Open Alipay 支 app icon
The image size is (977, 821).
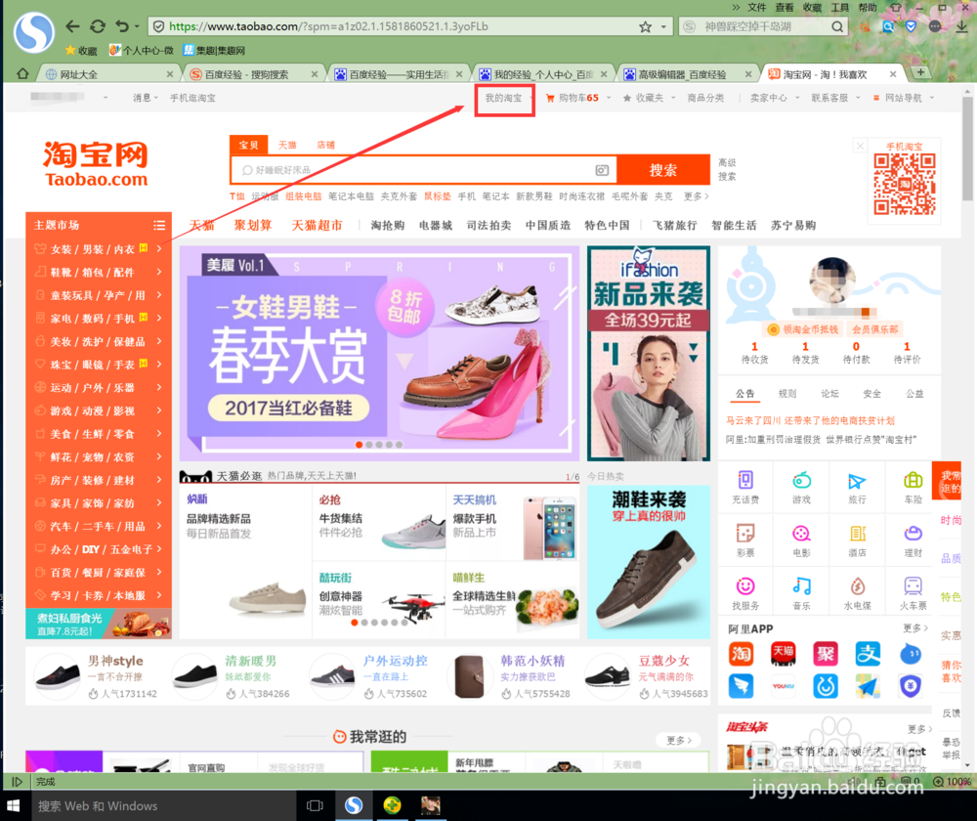(x=868, y=654)
